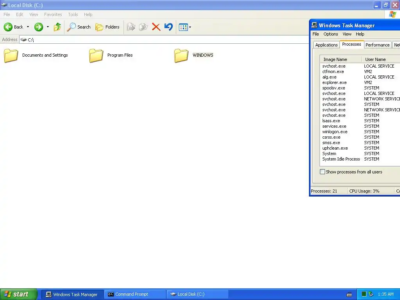Select the lsass.exe process row
Screen dimensions: 400x300
(360, 121)
